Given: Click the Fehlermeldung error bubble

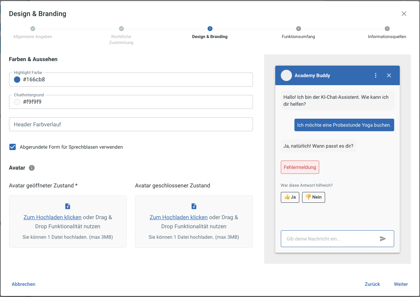Looking at the screenshot, I should pos(300,167).
